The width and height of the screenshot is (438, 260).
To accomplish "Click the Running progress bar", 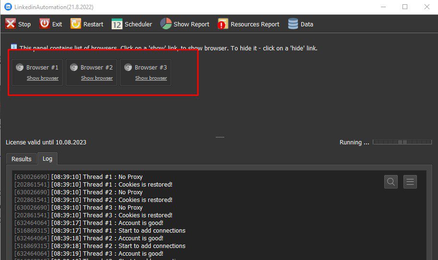I will [402, 142].
